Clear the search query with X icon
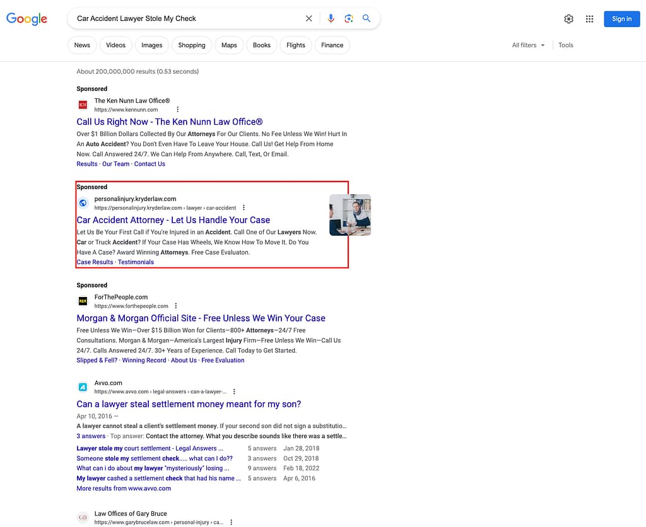The image size is (646, 527). [x=308, y=18]
